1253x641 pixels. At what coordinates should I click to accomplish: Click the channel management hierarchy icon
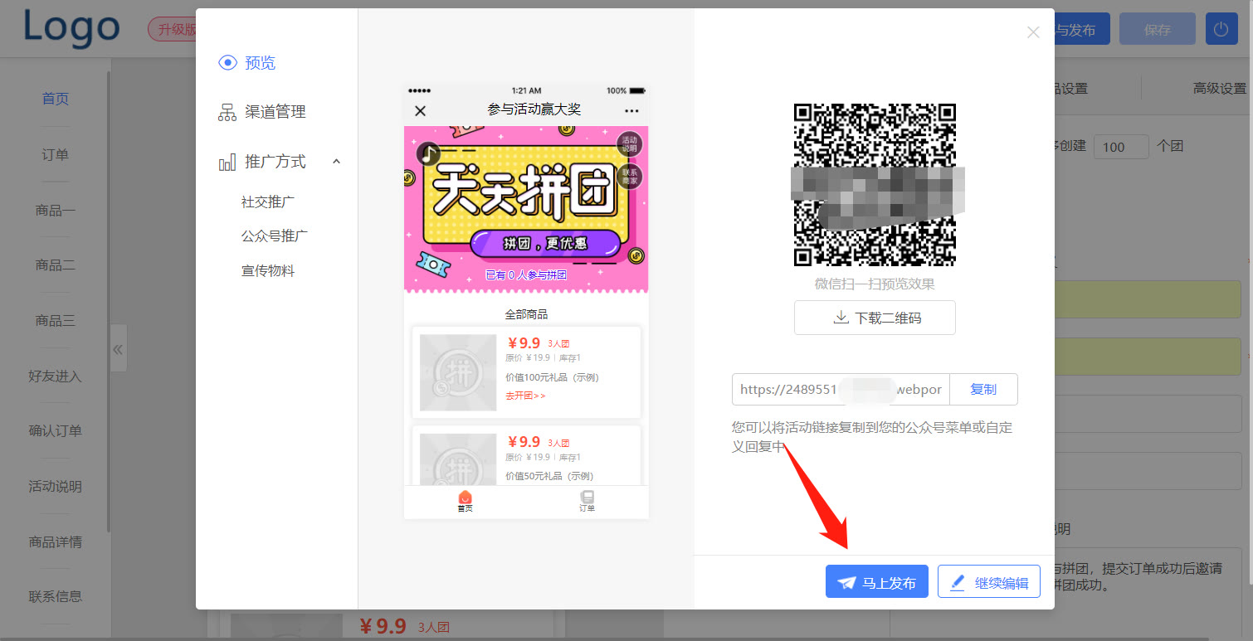click(x=227, y=112)
